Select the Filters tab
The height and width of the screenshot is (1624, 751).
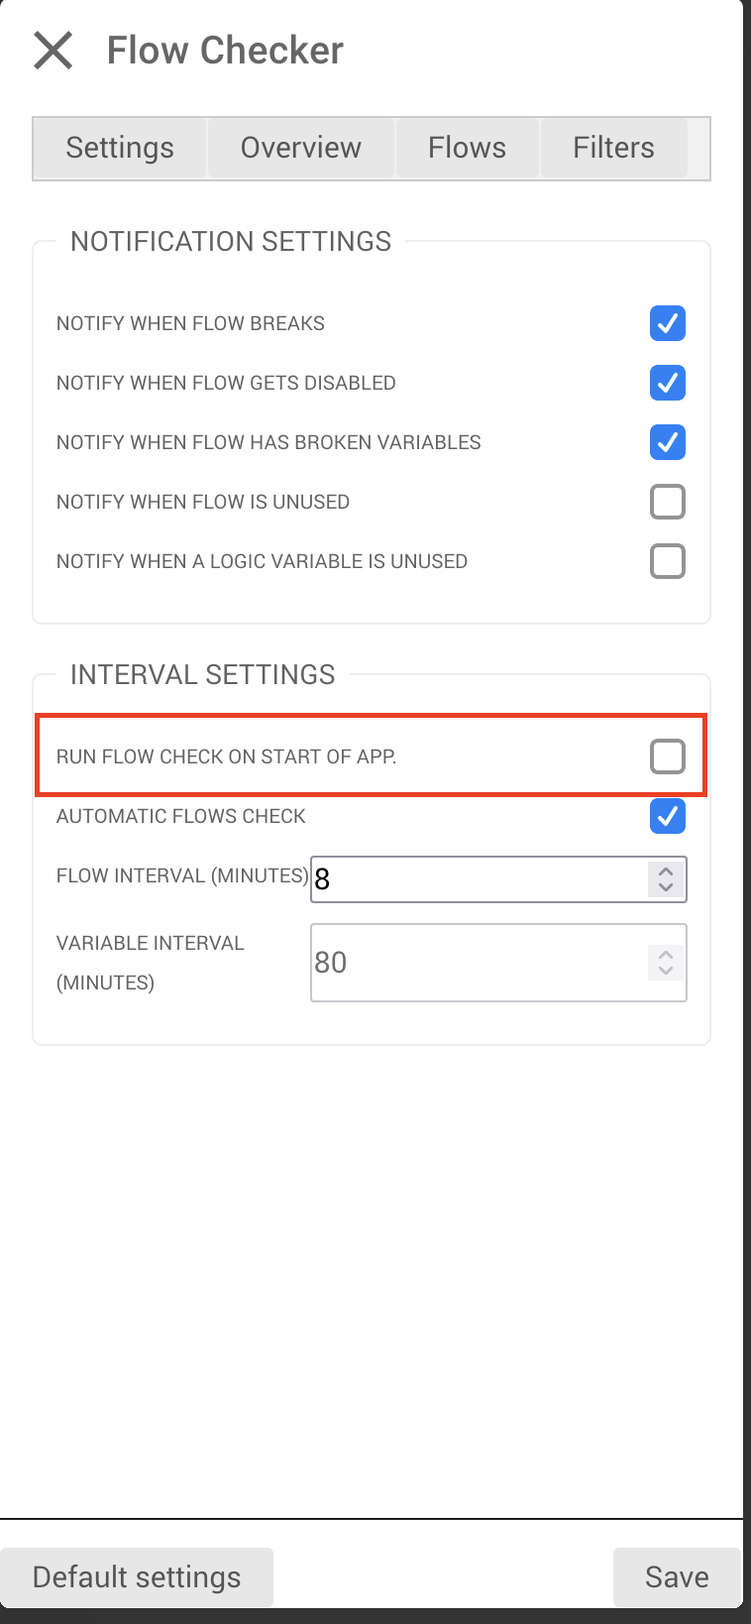click(613, 148)
